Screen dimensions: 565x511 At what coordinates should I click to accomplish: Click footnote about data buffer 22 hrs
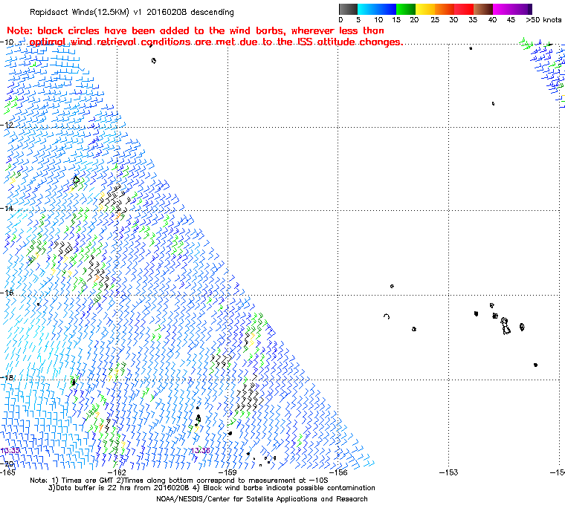point(212,488)
